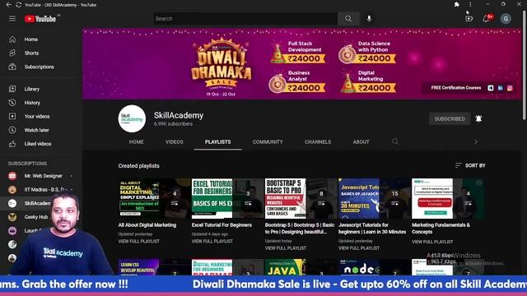
Task: Go back with browser back arrow
Action: point(9,5)
